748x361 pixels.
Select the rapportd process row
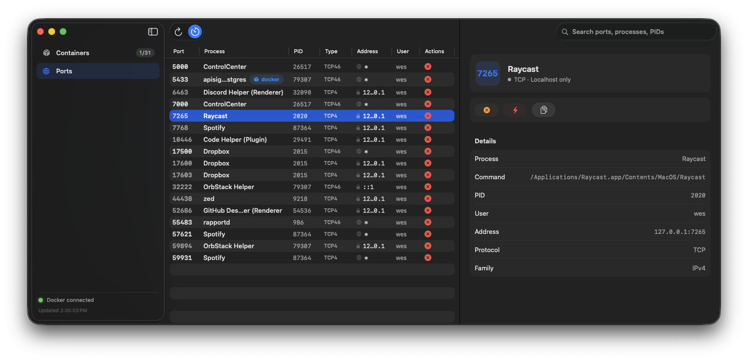tap(312, 222)
